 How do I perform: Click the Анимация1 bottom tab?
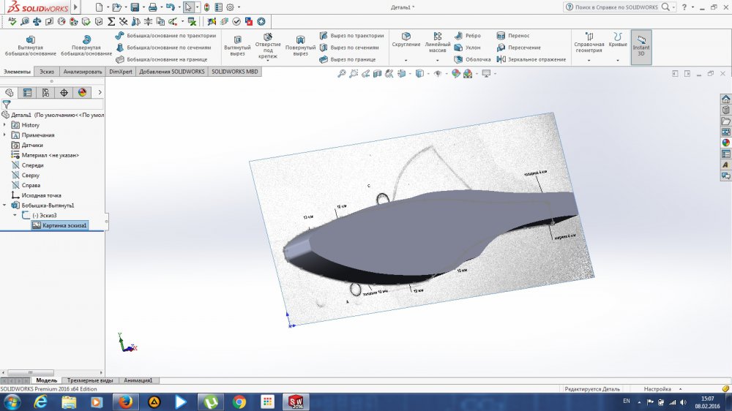pos(137,380)
